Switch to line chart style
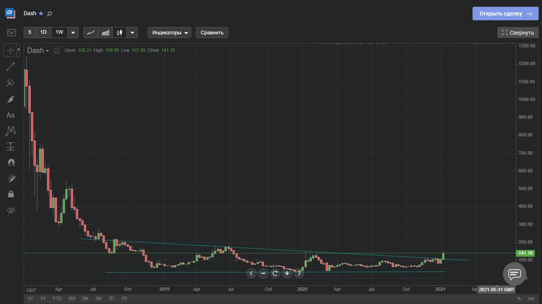The image size is (542, 304). 91,33
